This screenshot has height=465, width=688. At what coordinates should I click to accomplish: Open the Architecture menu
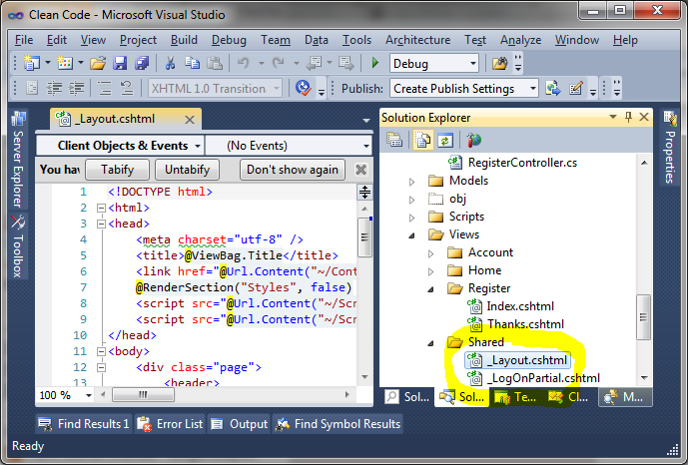click(x=417, y=40)
